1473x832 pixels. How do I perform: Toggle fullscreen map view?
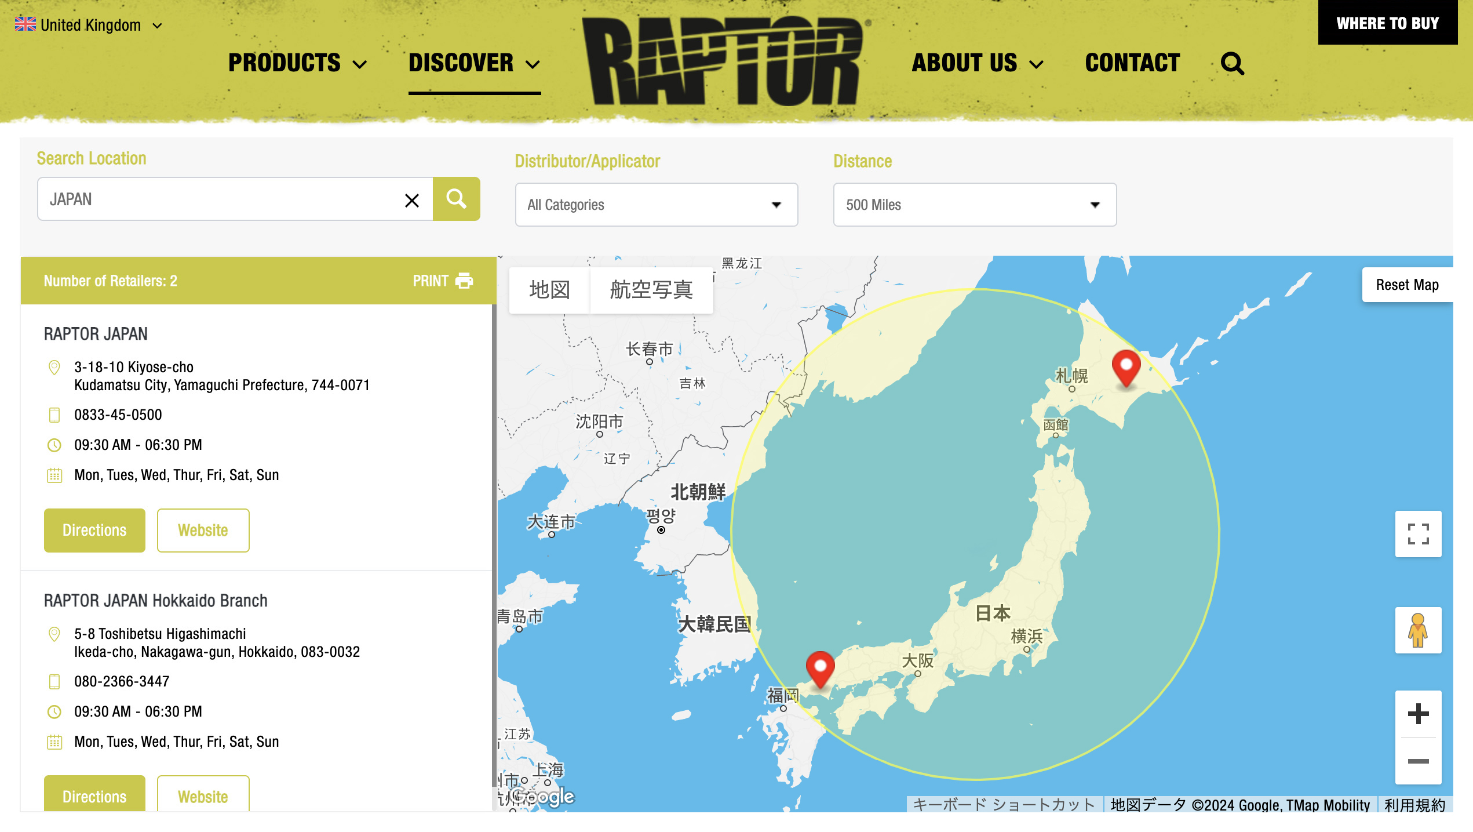(1418, 534)
